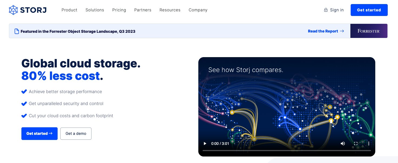Open the video more options menu
Image resolution: width=398 pixels, height=163 pixels.
369,144
